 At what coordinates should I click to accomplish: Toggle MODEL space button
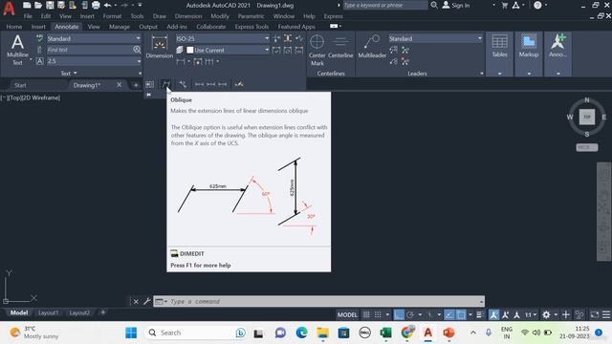point(347,314)
